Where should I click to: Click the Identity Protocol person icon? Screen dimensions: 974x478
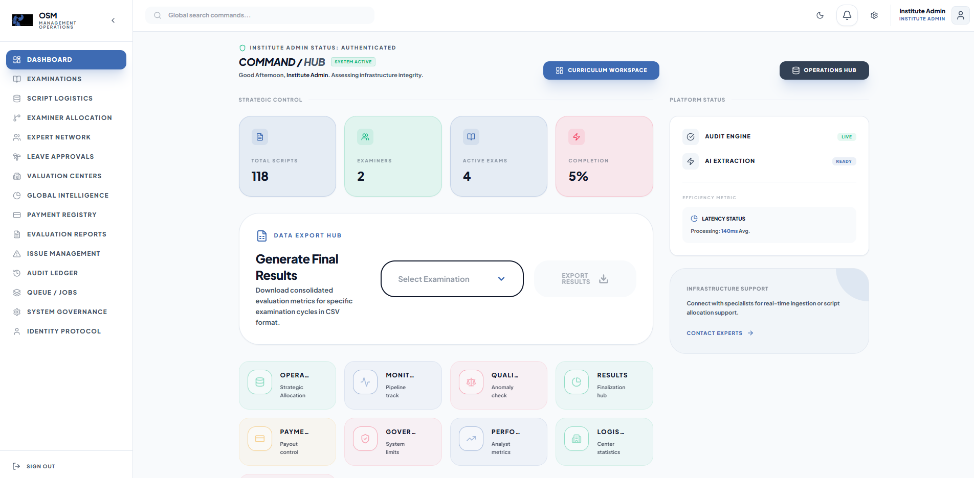17,331
